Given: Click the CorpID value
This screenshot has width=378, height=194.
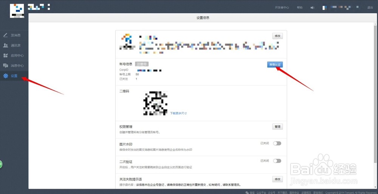Looking at the screenshot, I should click(149, 70).
